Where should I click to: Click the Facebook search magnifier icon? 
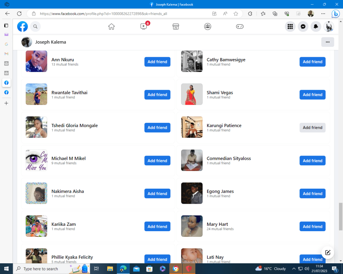coord(35,26)
